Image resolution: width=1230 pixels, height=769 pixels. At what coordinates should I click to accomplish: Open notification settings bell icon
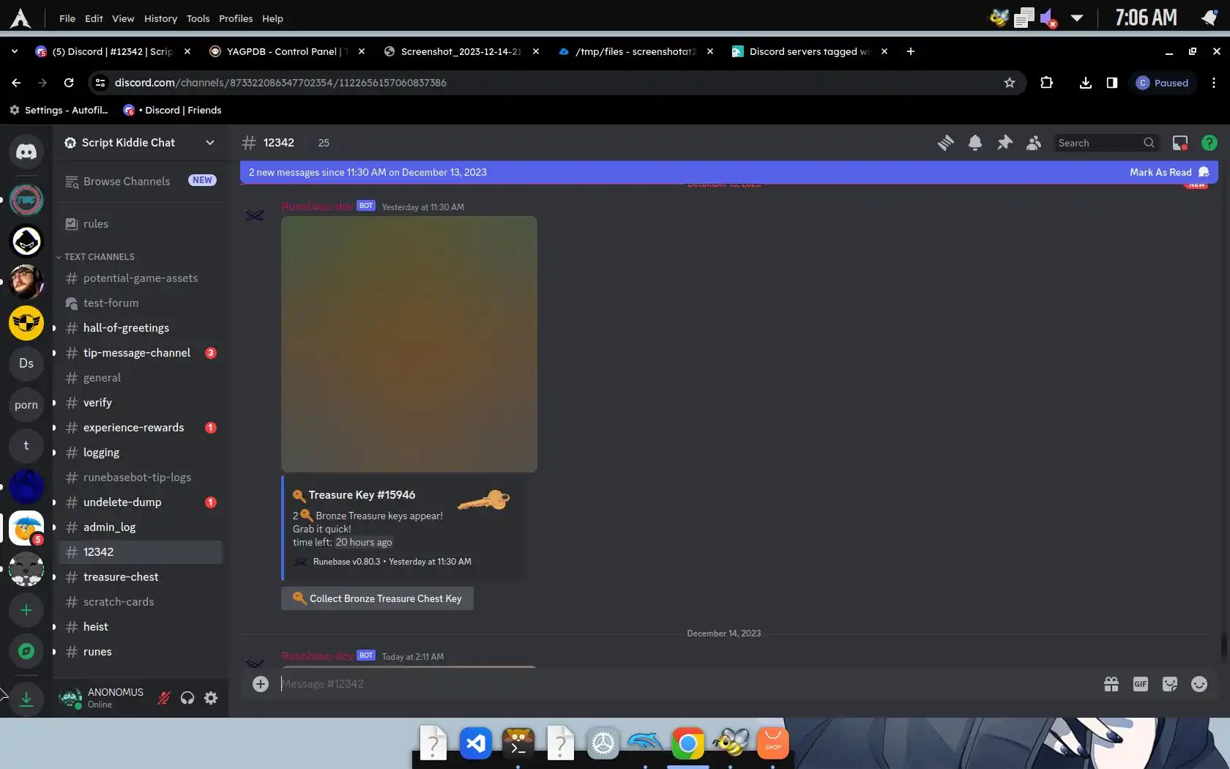[x=975, y=143]
